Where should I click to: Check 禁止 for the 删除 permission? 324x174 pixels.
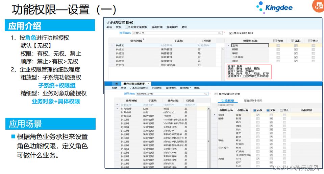point(284,126)
